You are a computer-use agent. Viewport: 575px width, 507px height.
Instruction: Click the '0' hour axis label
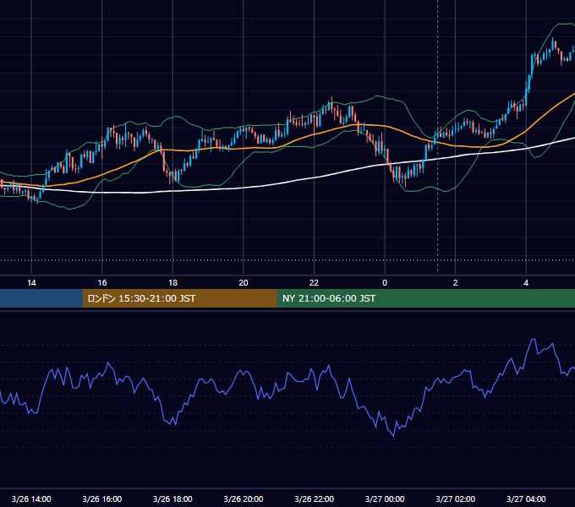pyautogui.click(x=385, y=283)
